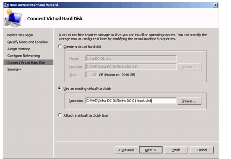231x159 pixels.
Task: Browse for an existing virtual hard disk
Action: 189,101
